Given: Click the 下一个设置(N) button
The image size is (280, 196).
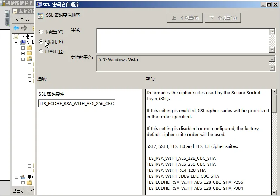Looking at the screenshot, I should point(223,18).
